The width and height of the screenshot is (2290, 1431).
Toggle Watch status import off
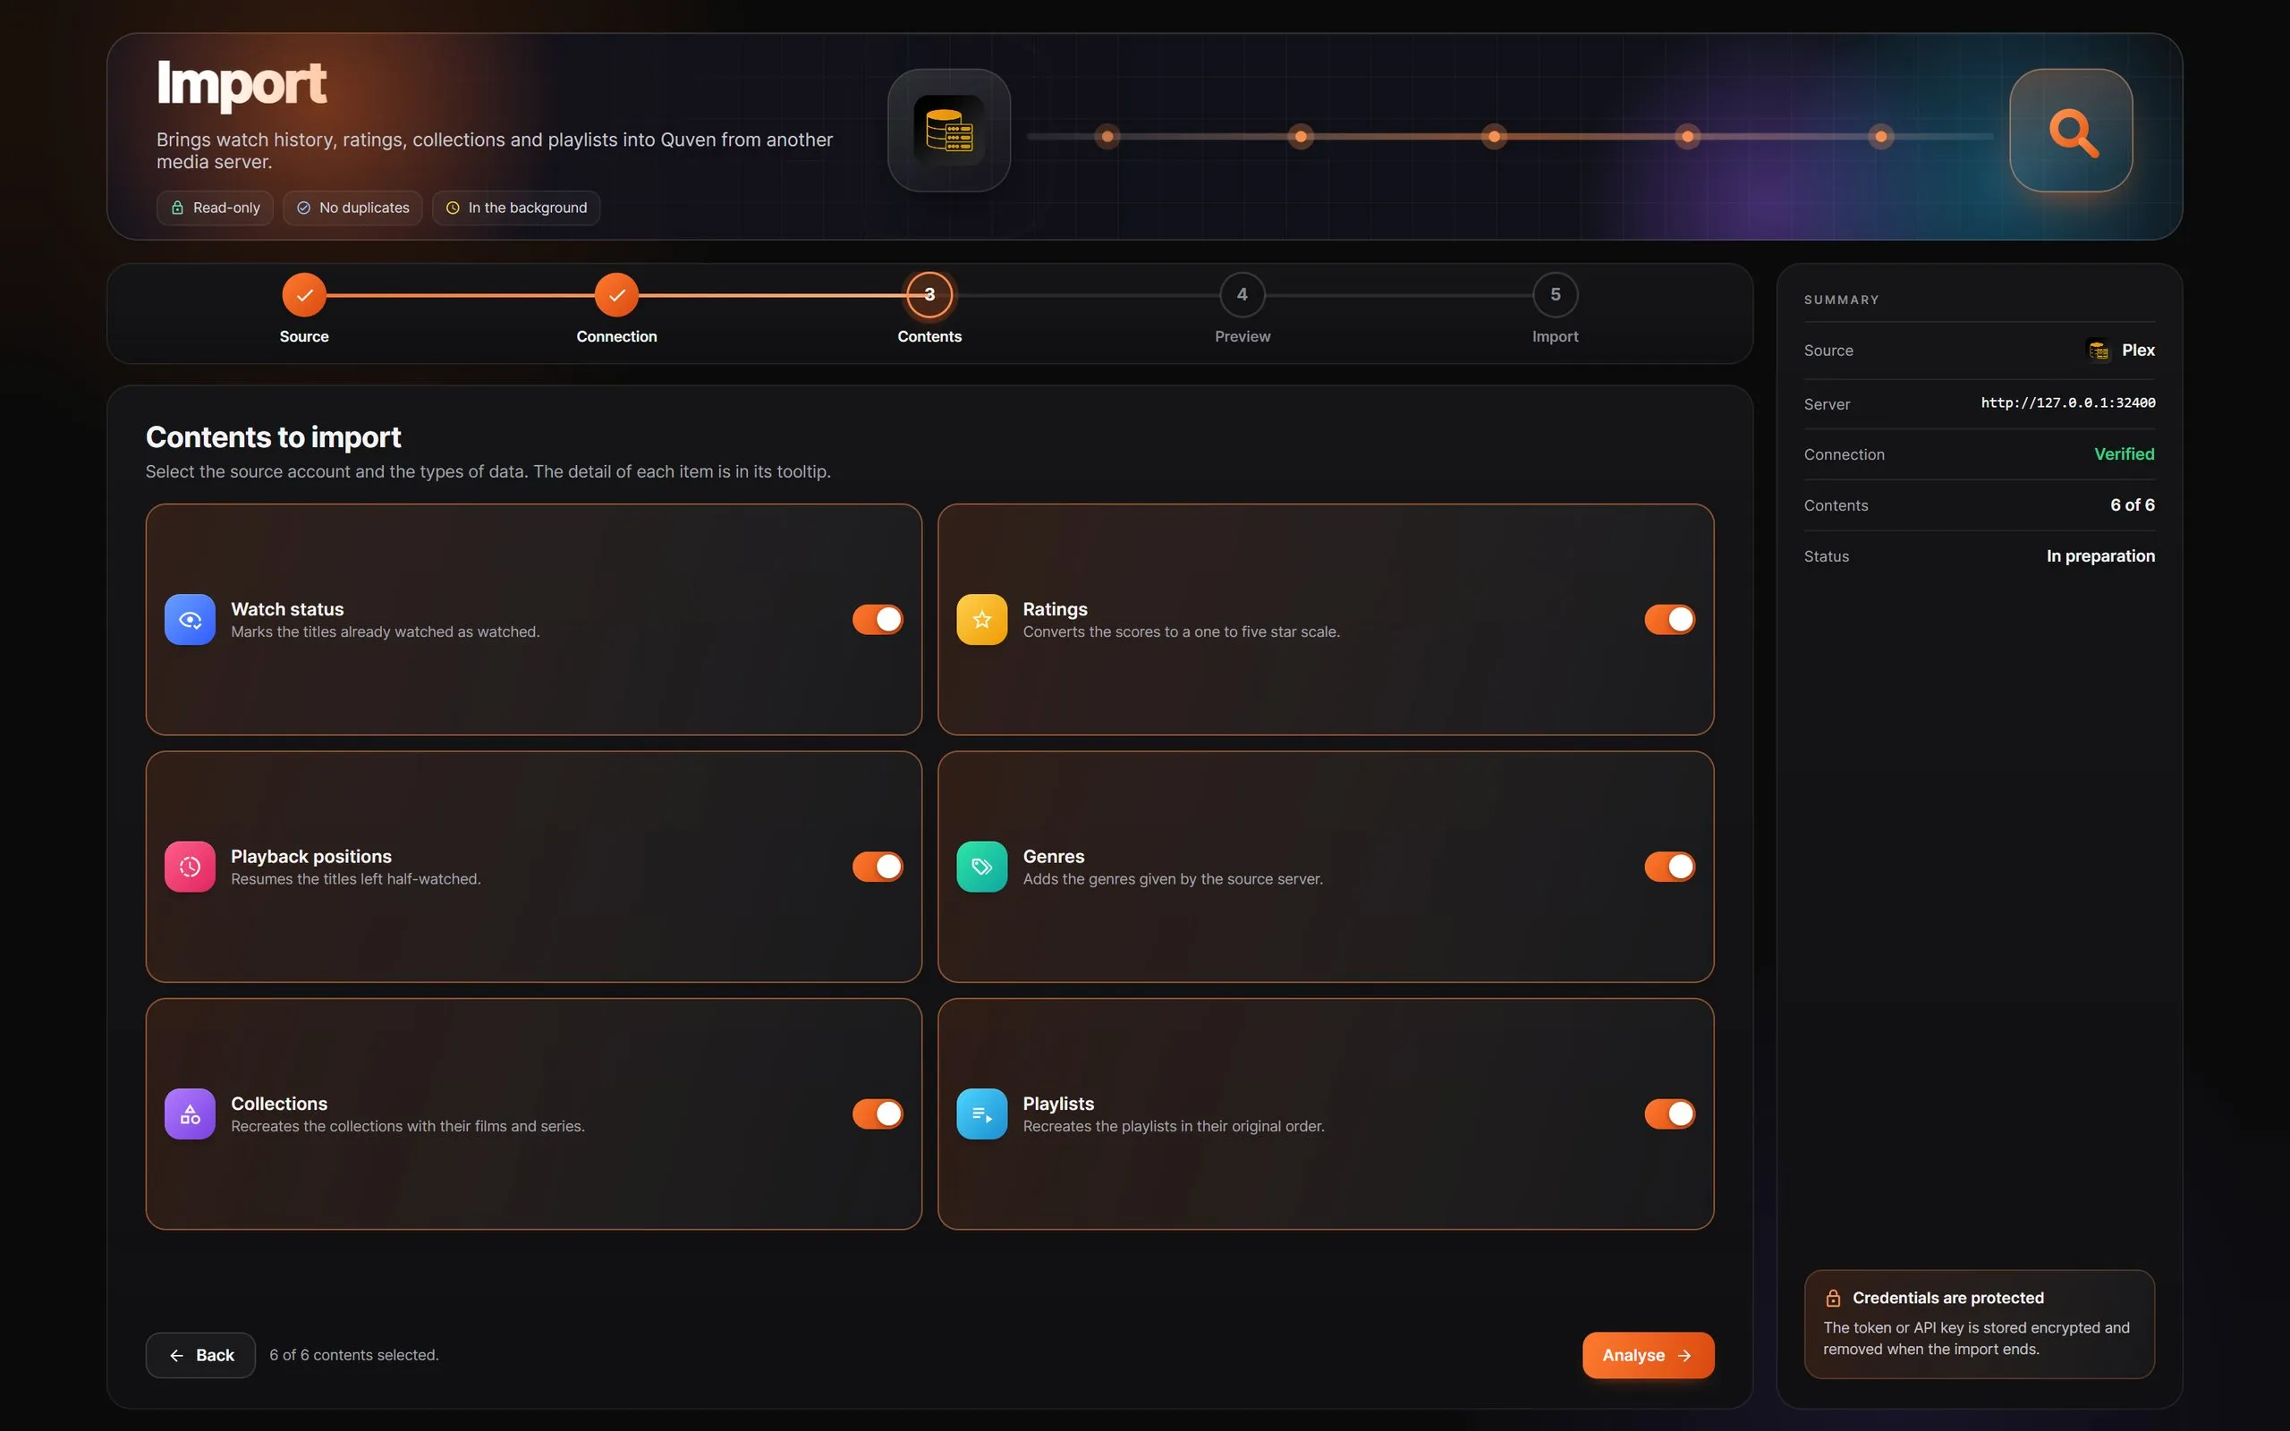pos(878,619)
